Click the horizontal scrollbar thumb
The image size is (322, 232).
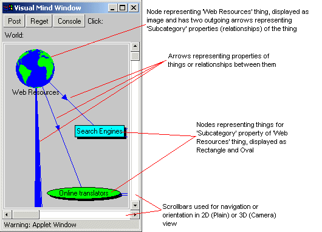pyautogui.click(x=26, y=214)
